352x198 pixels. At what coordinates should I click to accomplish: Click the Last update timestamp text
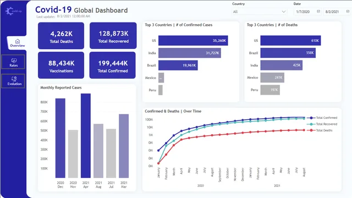63,16
